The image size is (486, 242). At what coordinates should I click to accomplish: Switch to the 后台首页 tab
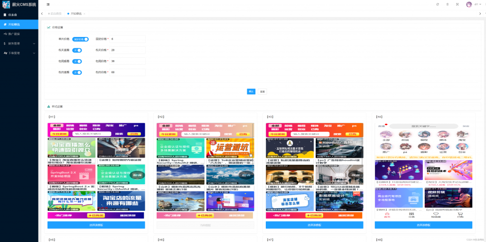[55, 14]
